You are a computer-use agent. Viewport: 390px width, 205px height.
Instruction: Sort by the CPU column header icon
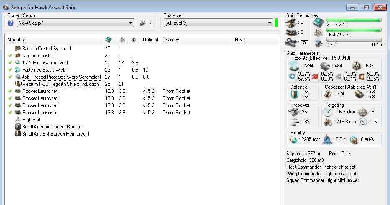click(108, 40)
